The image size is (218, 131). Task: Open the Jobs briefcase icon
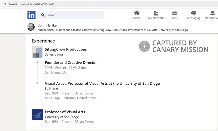175,13
